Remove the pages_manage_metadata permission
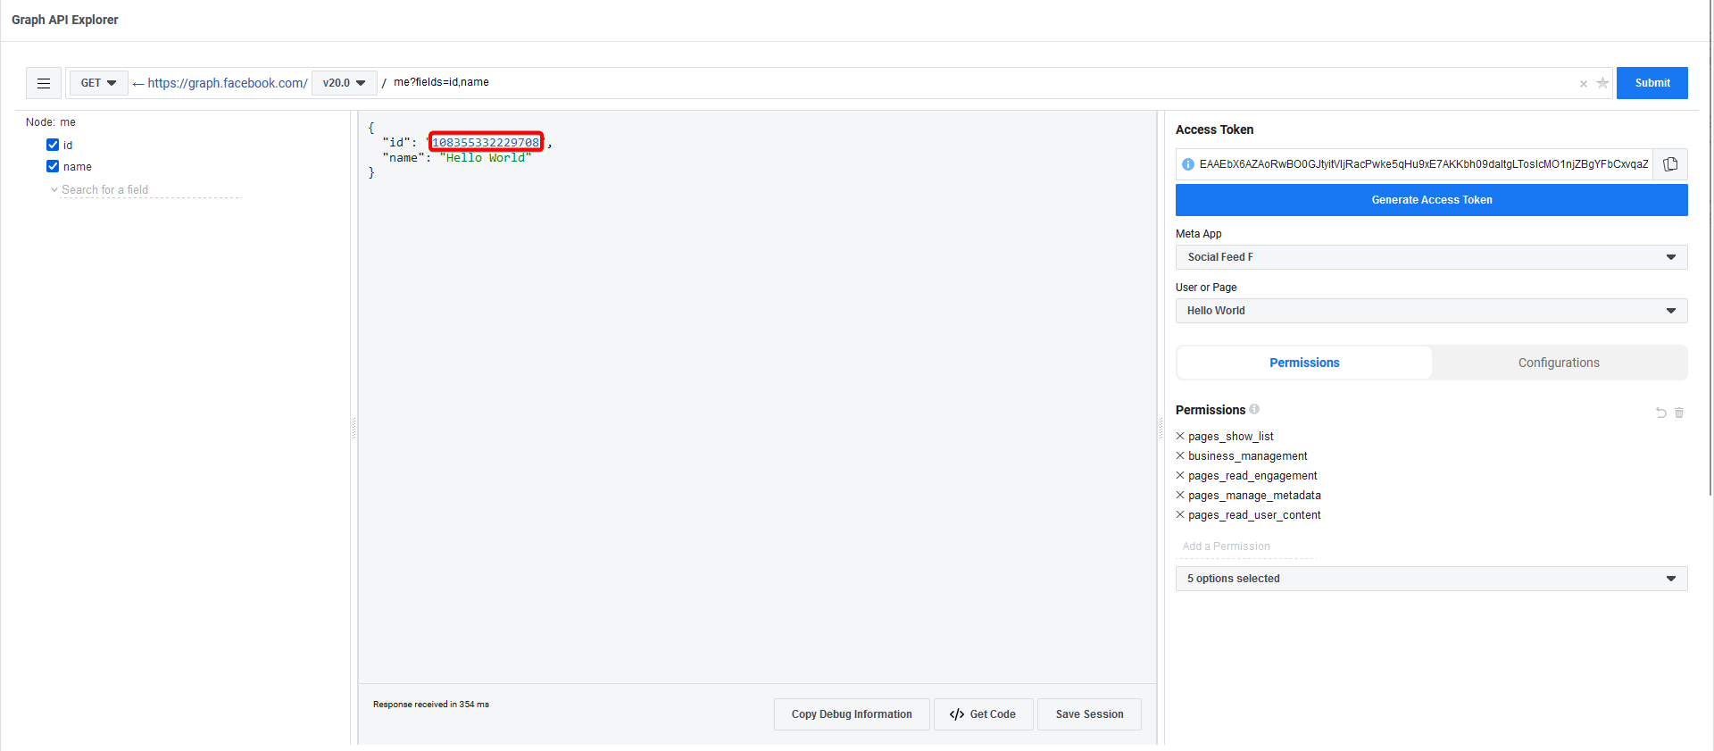The height and width of the screenshot is (751, 1714). (1180, 496)
